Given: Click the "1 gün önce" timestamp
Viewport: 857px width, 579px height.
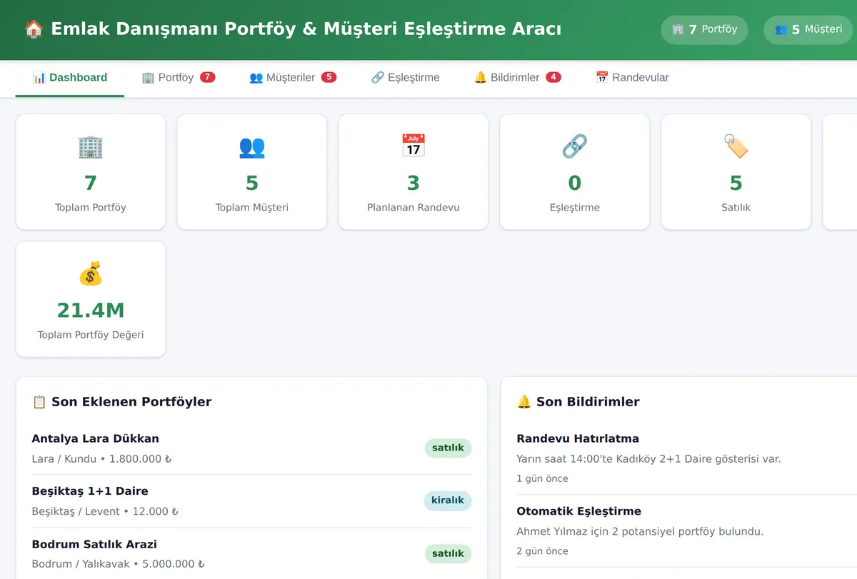Looking at the screenshot, I should point(542,478).
